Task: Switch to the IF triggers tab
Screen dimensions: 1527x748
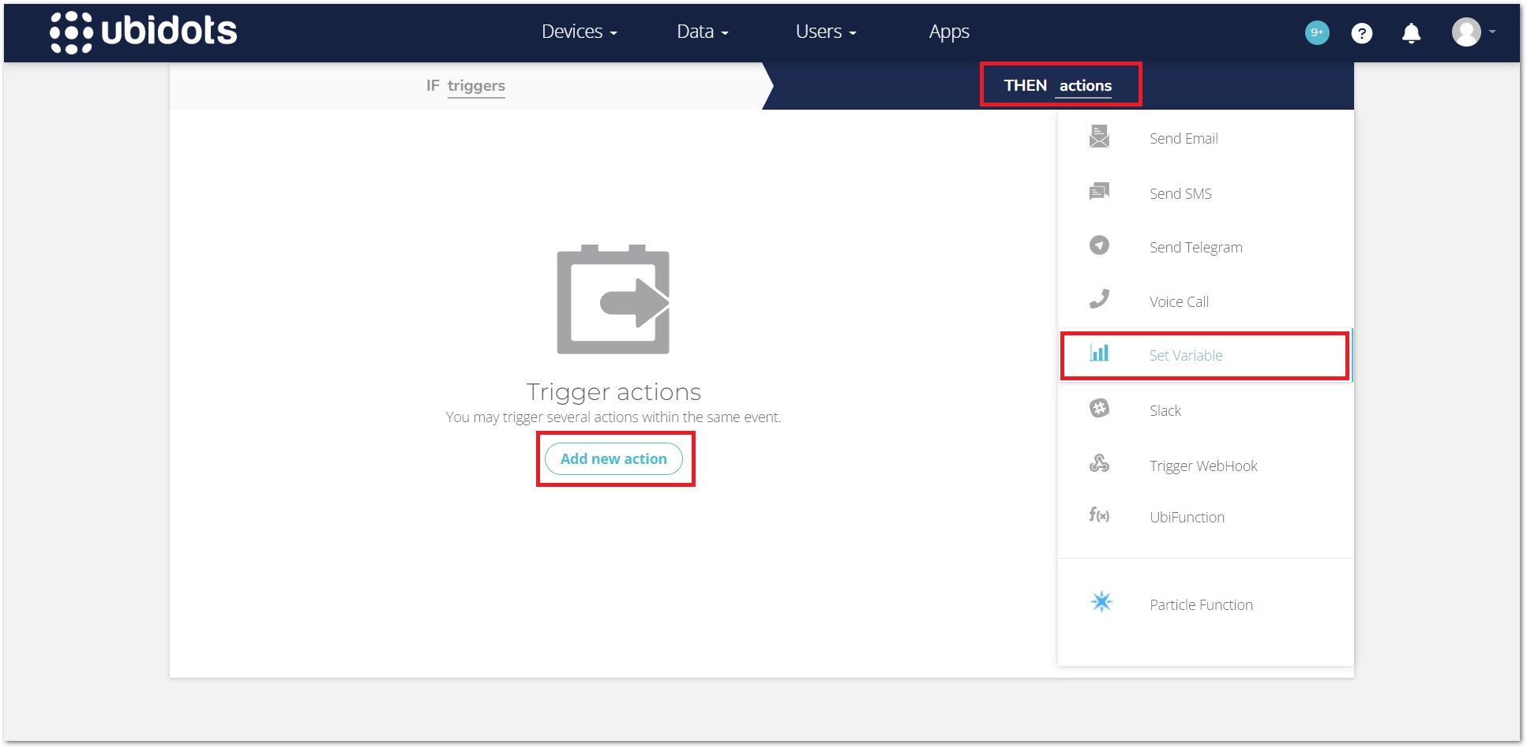Action: point(466,86)
